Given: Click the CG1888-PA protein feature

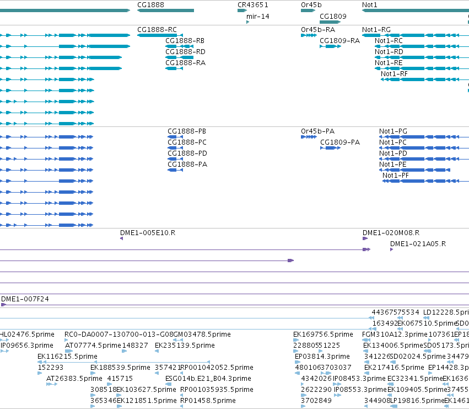Looking at the screenshot, I should tap(175, 170).
